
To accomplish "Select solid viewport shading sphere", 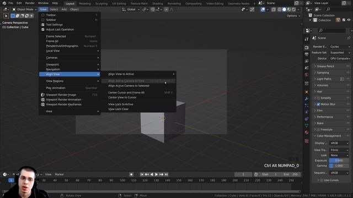I will 285,9.
